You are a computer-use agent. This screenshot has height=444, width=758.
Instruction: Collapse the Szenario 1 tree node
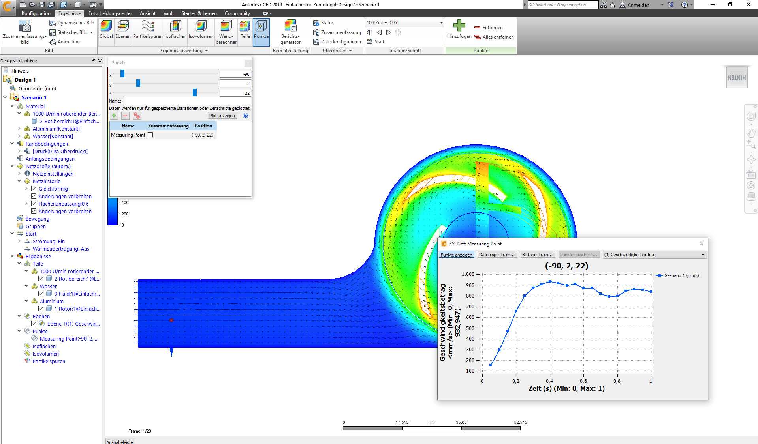pos(5,97)
